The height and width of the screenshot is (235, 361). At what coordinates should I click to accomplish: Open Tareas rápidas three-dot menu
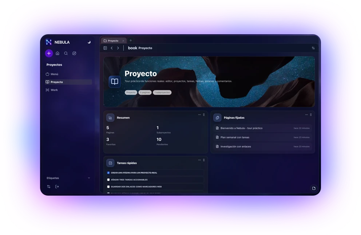tap(199, 160)
